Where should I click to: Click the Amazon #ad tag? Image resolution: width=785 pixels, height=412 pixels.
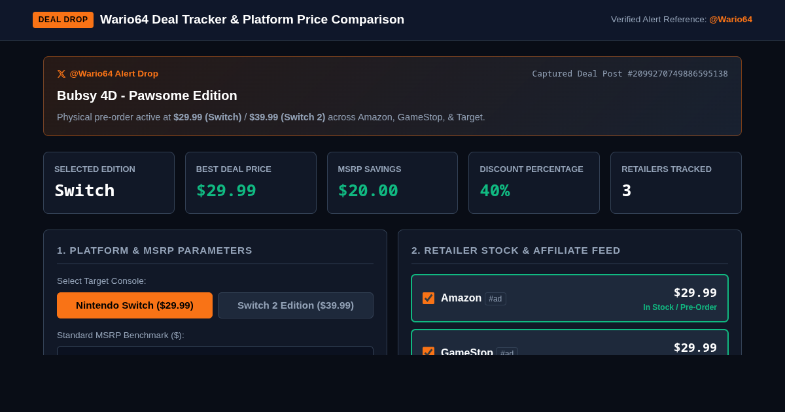tap(495, 299)
